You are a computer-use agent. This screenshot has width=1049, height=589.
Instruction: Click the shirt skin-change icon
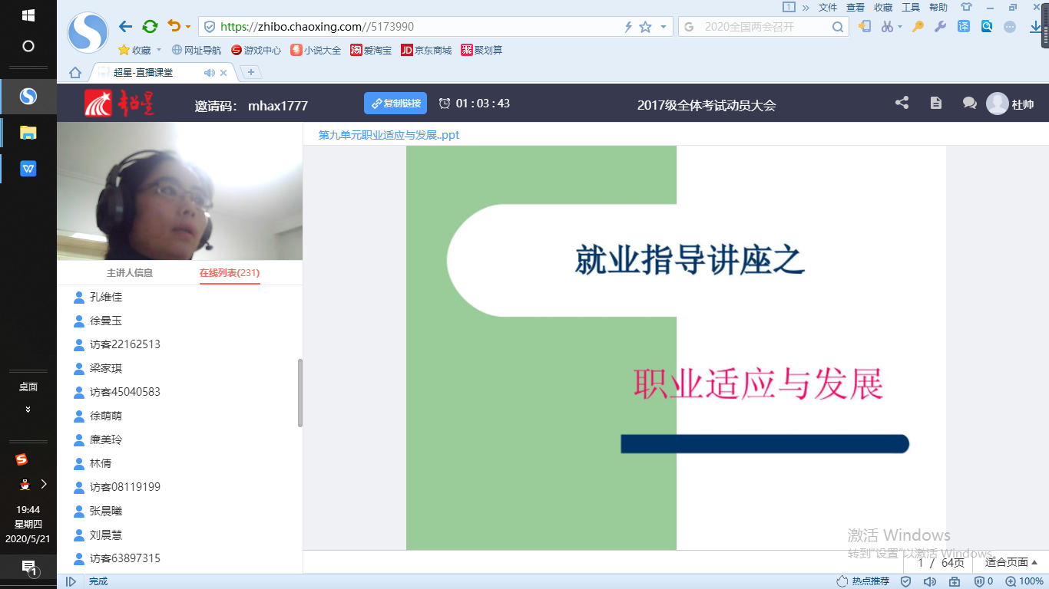[x=966, y=8]
